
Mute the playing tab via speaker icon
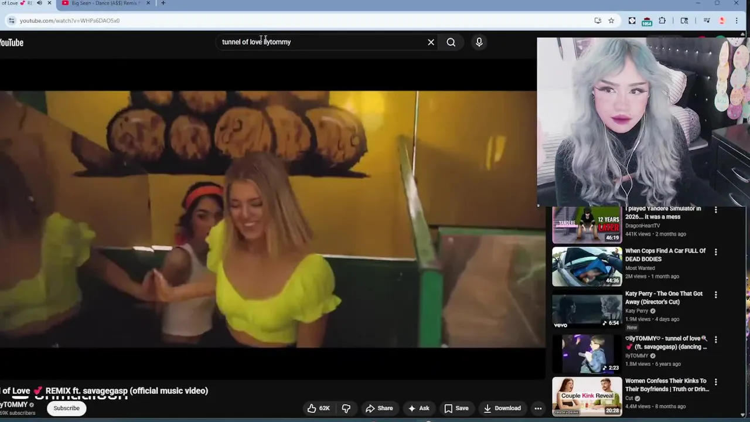point(39,3)
